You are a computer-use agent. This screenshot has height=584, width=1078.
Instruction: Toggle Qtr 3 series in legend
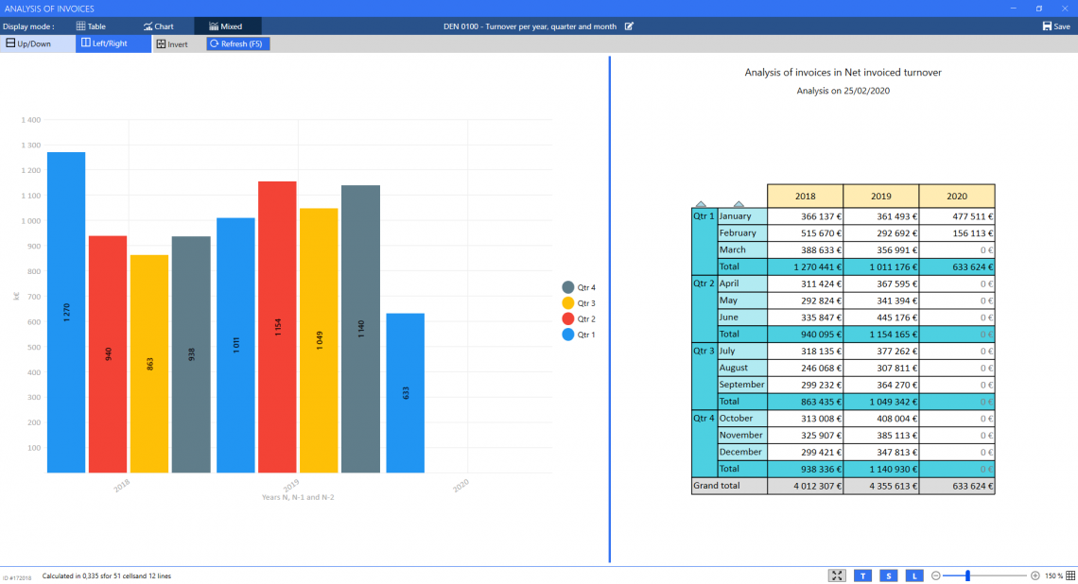578,303
